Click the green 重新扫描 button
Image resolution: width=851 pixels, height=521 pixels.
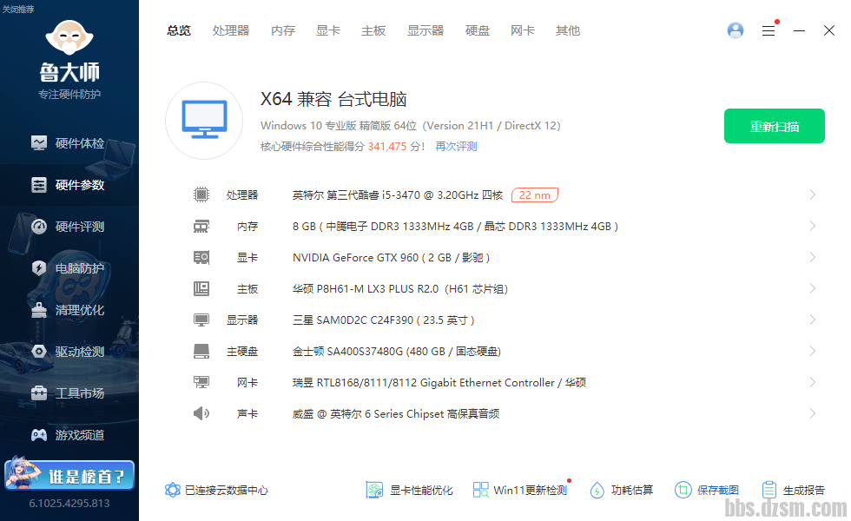(774, 127)
